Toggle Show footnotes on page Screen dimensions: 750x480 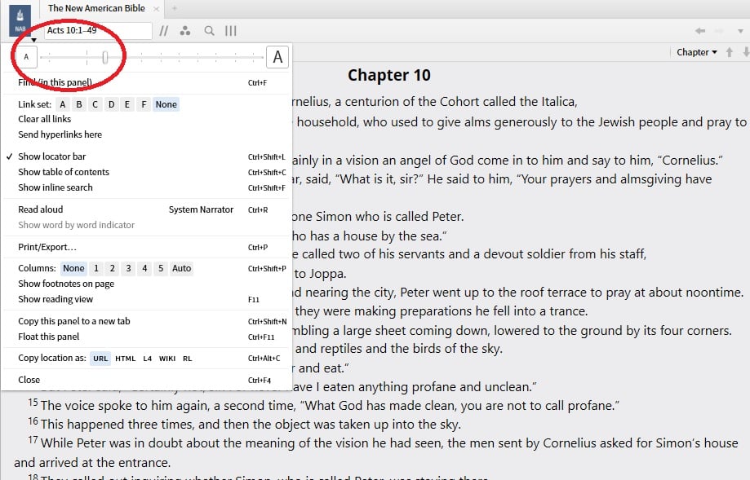pos(66,284)
